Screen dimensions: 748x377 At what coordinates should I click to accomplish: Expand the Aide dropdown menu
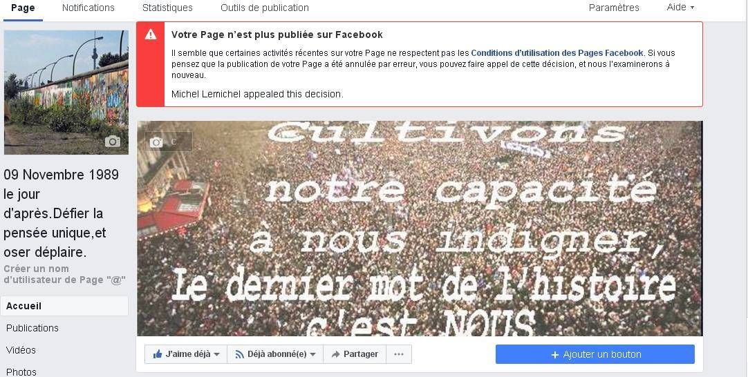pyautogui.click(x=680, y=7)
